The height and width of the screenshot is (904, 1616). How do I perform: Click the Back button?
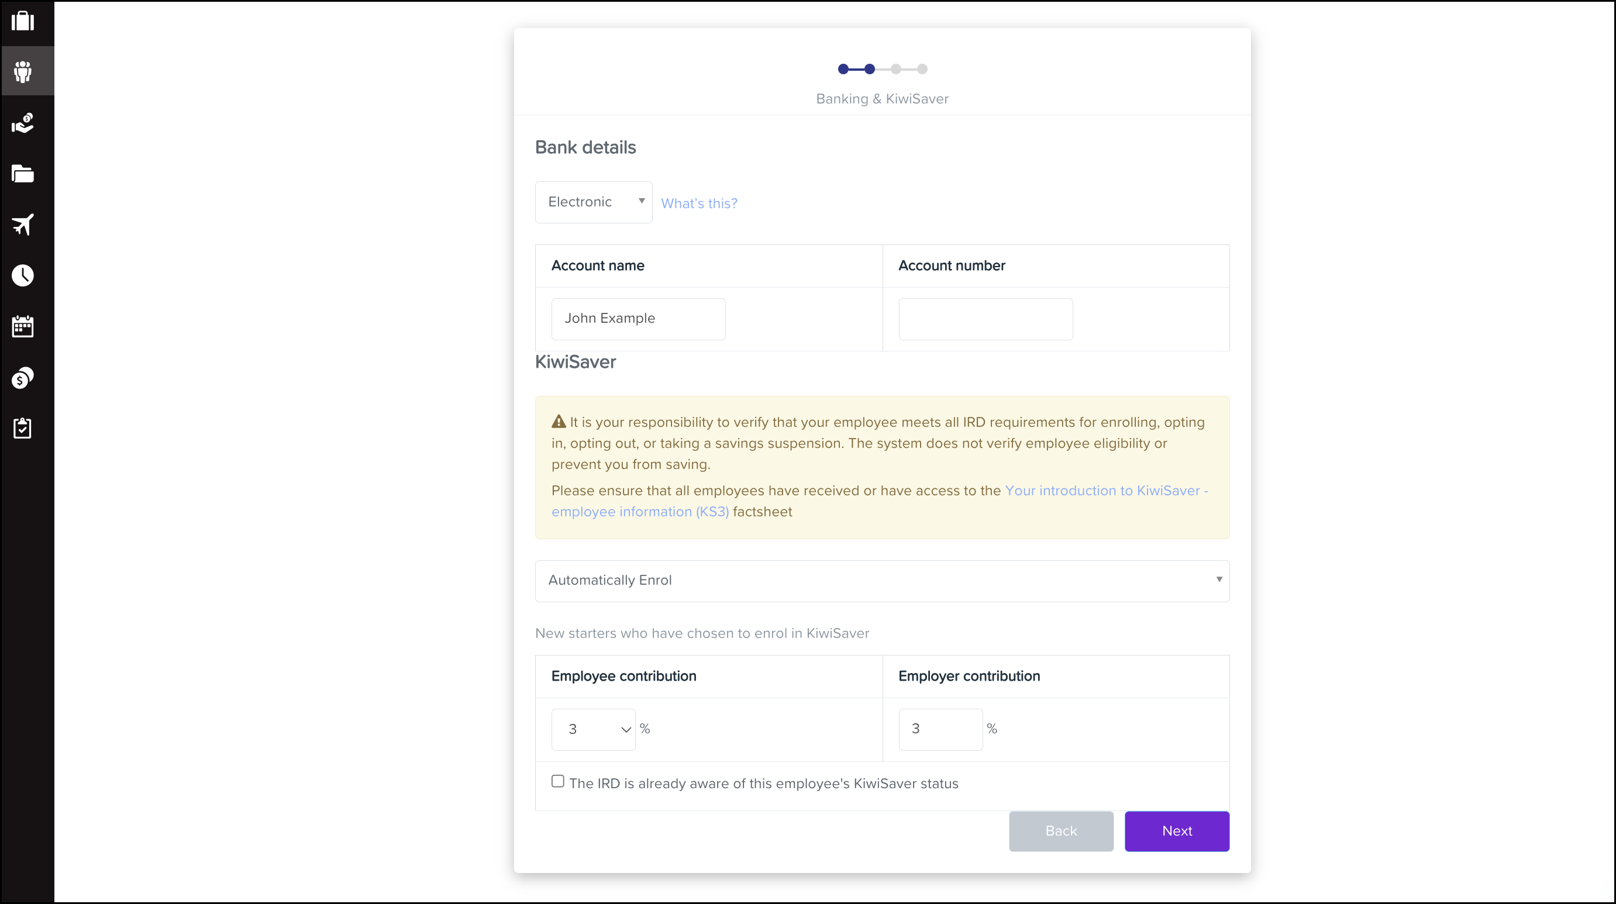coord(1061,831)
